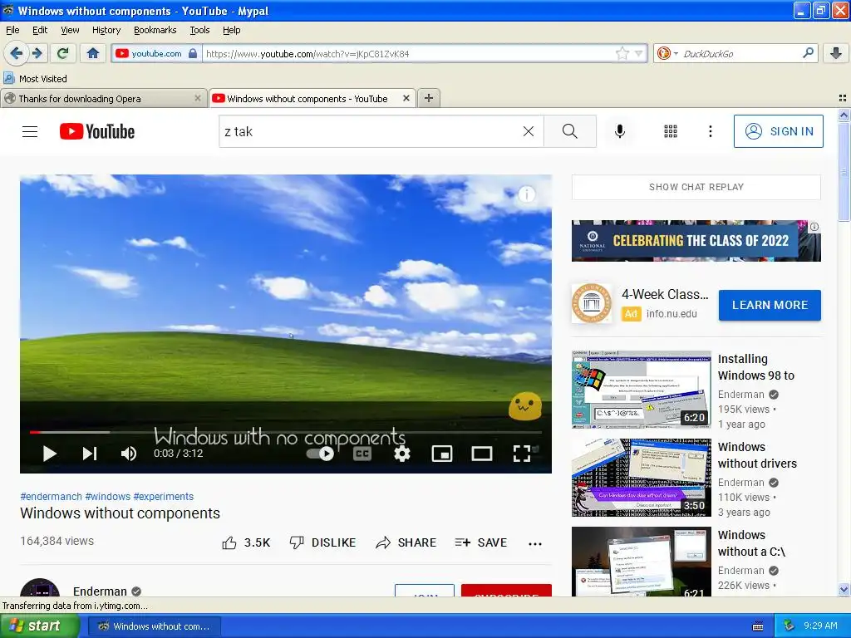The image size is (851, 638).
Task: Click the #experiments hashtag
Action: [164, 497]
